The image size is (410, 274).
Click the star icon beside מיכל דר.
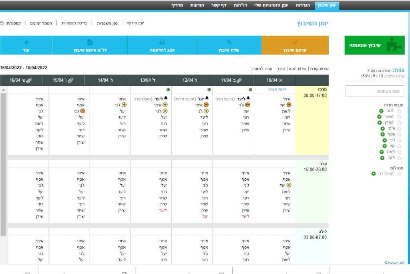(399, 174)
